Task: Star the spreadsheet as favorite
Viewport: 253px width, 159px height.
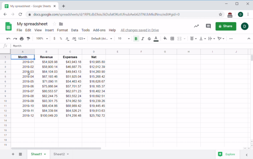Action: coord(54,24)
